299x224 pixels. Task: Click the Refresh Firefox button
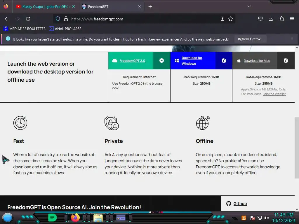250,39
